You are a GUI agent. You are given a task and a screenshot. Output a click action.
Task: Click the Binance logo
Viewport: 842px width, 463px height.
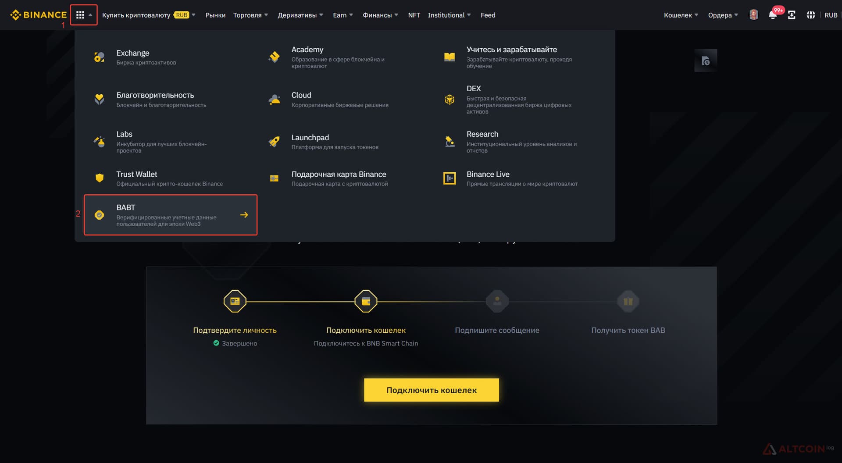tap(38, 15)
